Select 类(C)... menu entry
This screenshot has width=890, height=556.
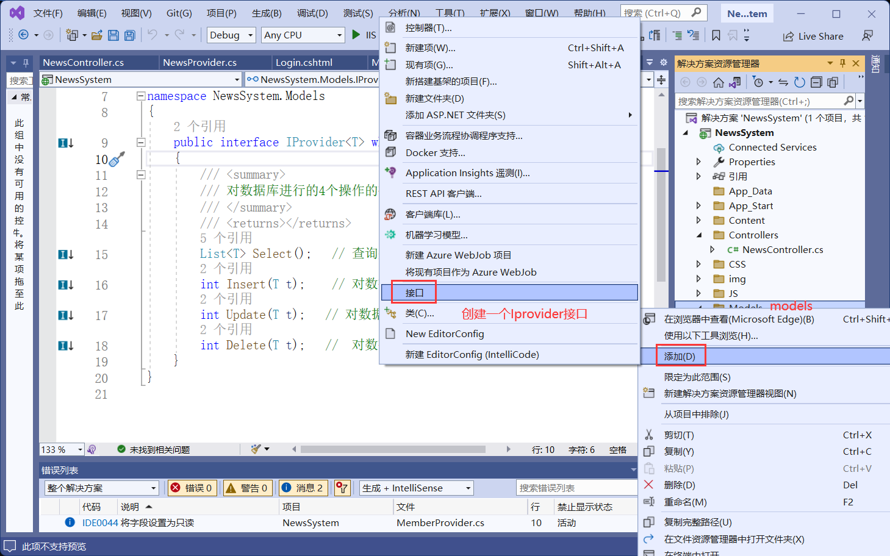(x=510, y=313)
